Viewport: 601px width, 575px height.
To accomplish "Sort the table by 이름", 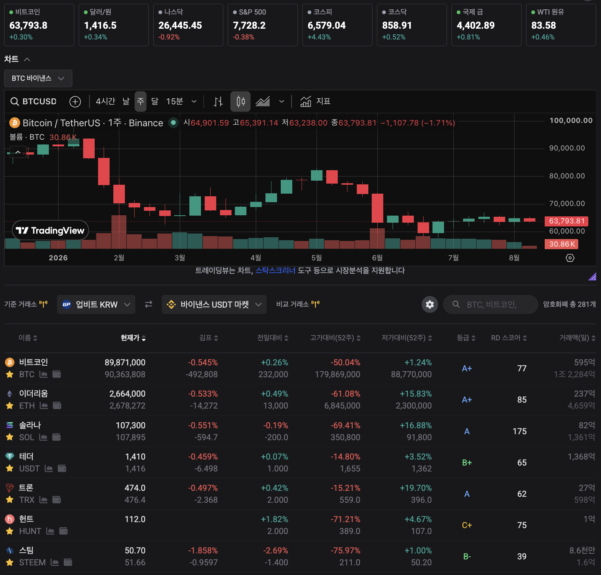I will (28, 338).
